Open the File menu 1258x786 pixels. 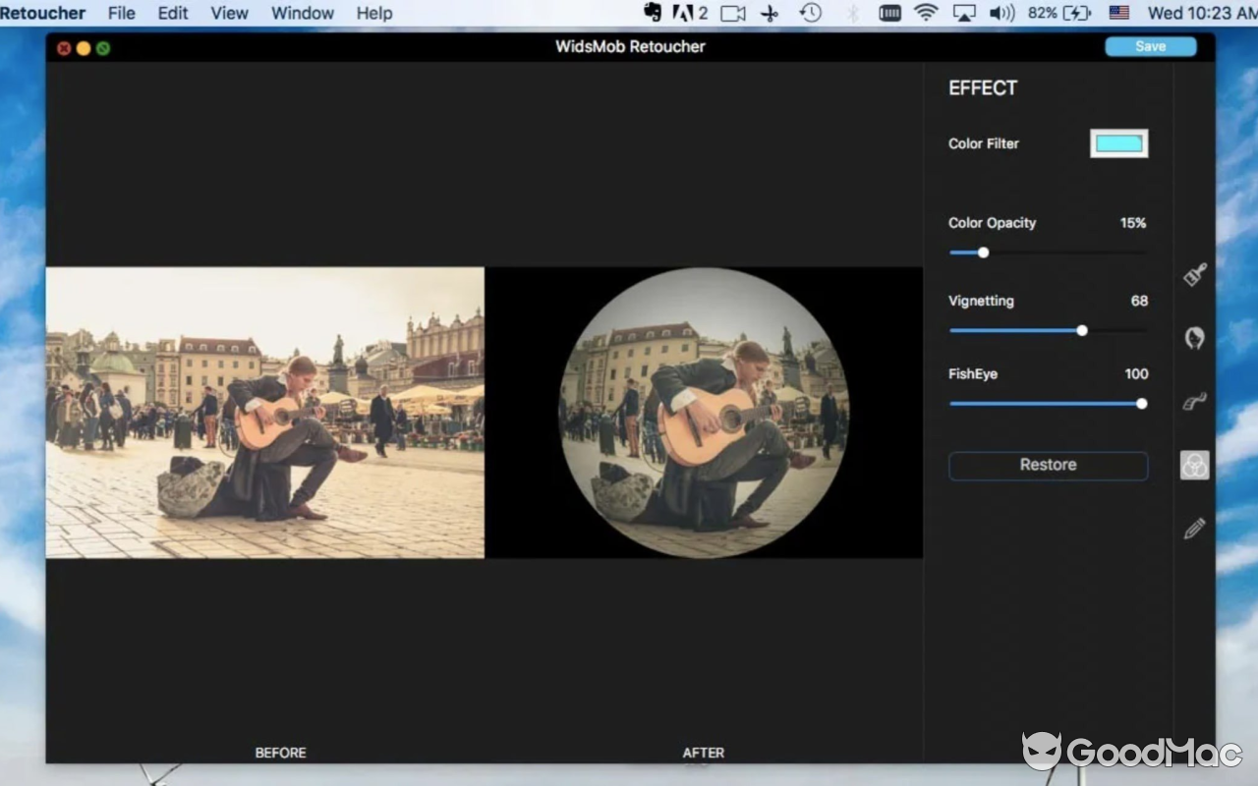click(121, 13)
